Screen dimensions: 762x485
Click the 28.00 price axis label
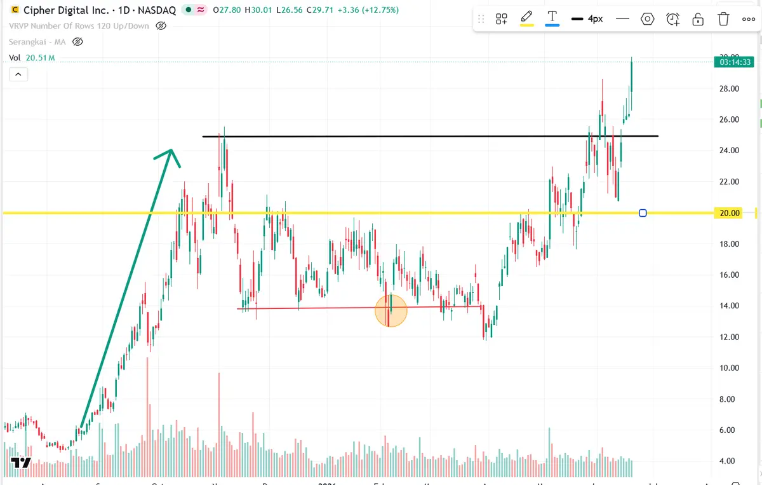tap(730, 88)
